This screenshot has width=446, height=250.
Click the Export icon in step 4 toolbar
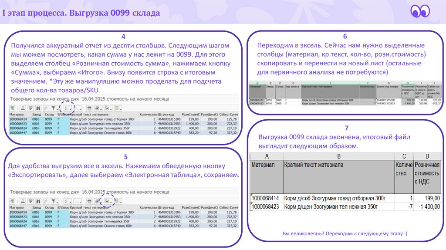[107, 108]
